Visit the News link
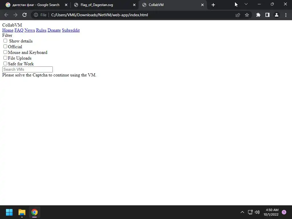This screenshot has width=292, height=219. (30, 30)
